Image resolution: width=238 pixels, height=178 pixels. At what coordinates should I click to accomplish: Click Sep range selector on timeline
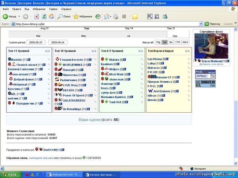178,34
